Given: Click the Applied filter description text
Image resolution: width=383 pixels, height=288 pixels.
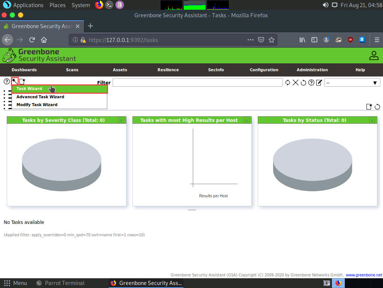Looking at the screenshot, I should (74, 235).
